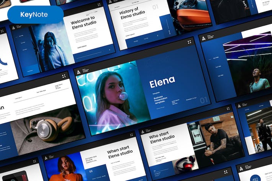Click grid icon on Welcome to Elena slide
This screenshot has height=181, width=272.
pos(99,5)
